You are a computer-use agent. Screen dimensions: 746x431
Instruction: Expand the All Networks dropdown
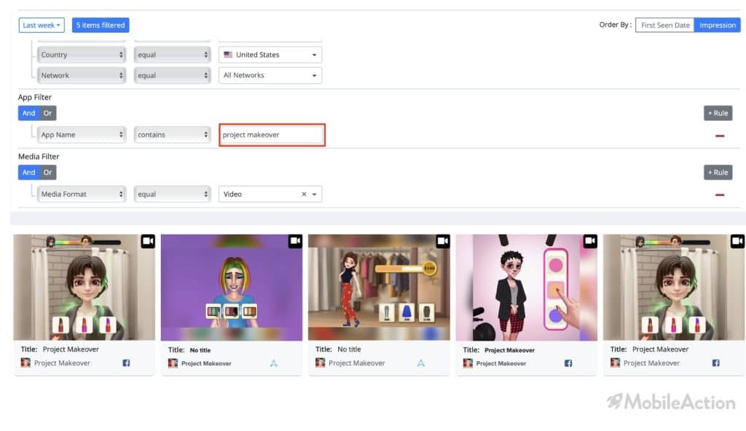(x=270, y=75)
